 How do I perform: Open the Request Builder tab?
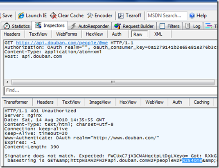tap(134, 26)
